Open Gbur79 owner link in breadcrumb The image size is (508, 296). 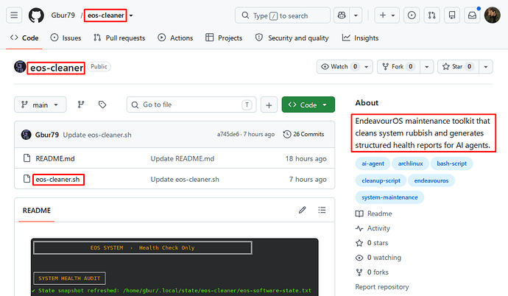pos(63,15)
